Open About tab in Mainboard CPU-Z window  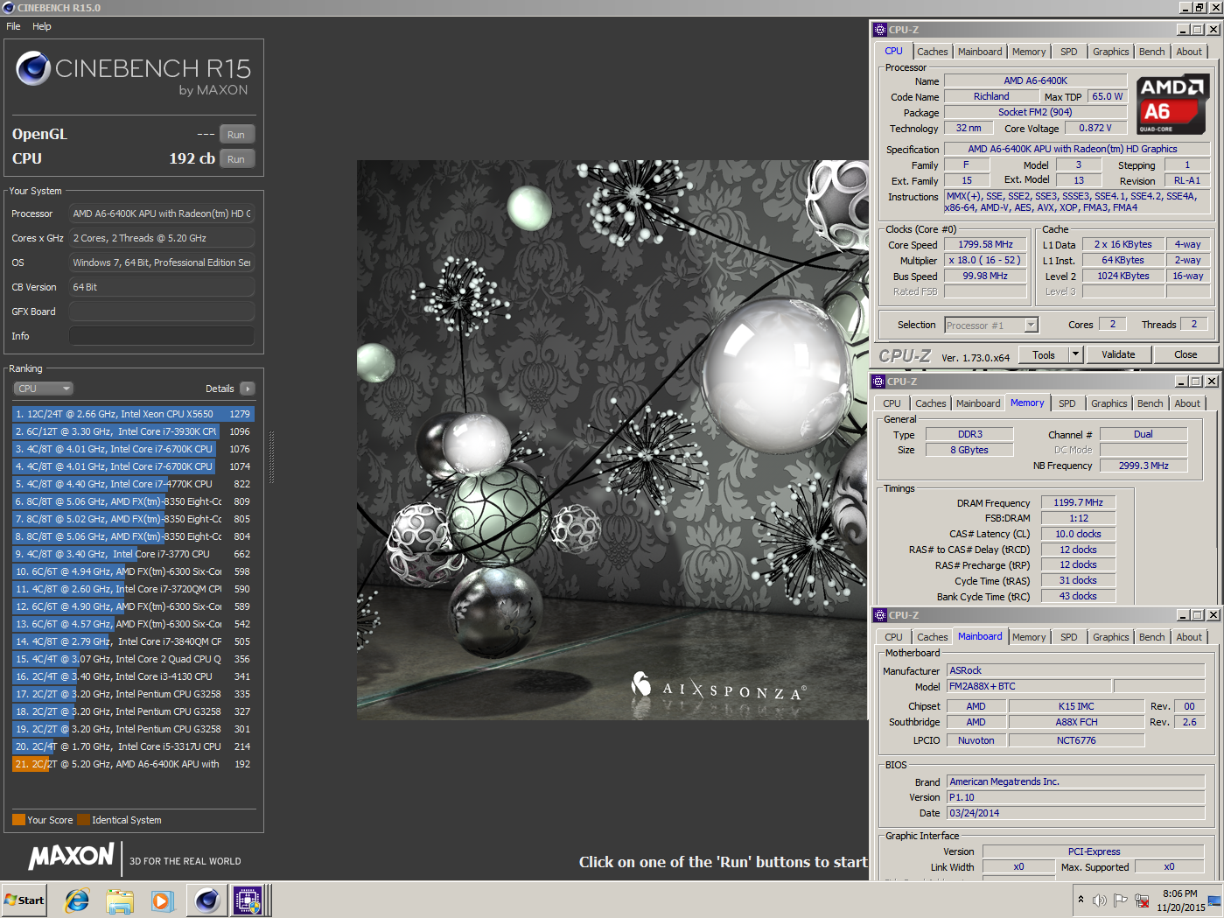(1188, 637)
